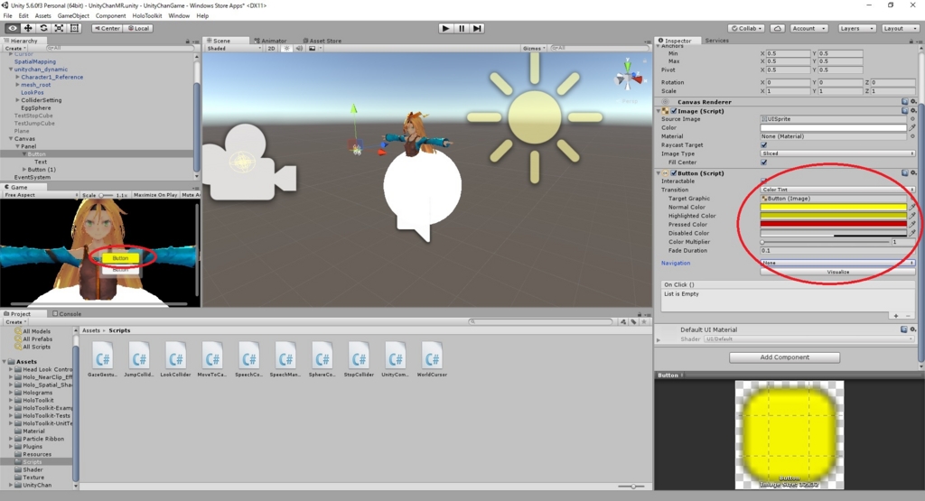Toggle 2D scene view mode
Screen dimensions: 925x501
coord(271,49)
